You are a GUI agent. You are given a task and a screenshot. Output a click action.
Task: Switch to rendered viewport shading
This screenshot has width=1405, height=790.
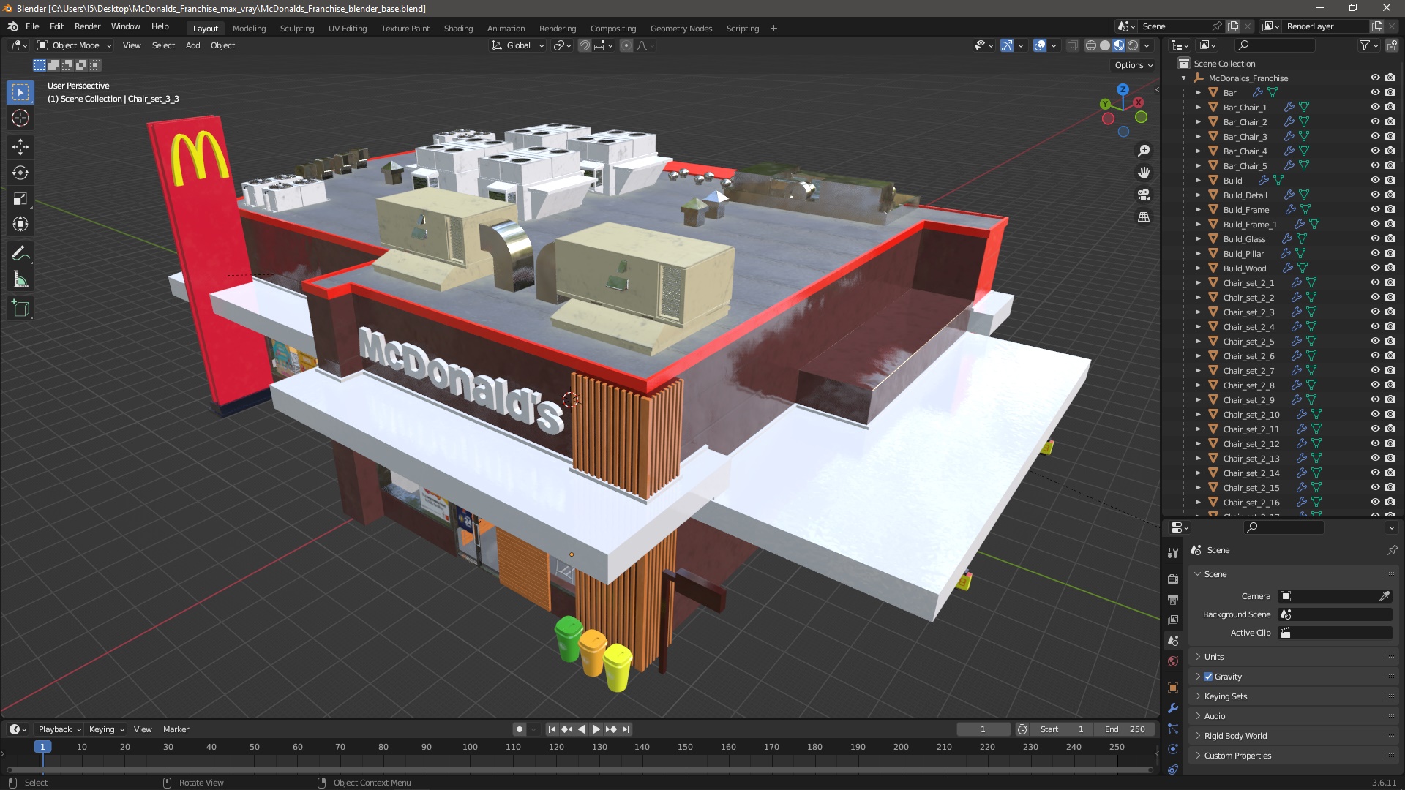(x=1133, y=45)
